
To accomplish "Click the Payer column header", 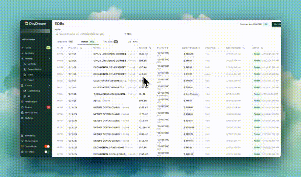I will 96,48.
